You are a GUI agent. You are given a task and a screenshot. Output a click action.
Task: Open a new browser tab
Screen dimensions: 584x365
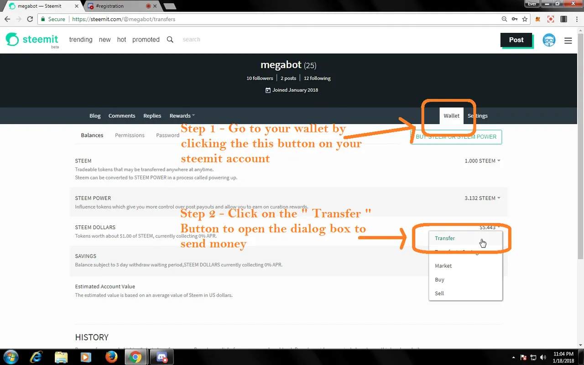pos(169,6)
